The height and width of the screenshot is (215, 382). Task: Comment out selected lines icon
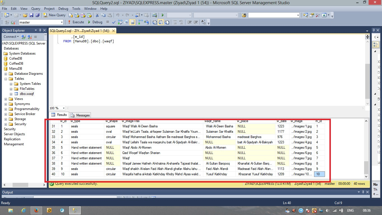pos(175,22)
